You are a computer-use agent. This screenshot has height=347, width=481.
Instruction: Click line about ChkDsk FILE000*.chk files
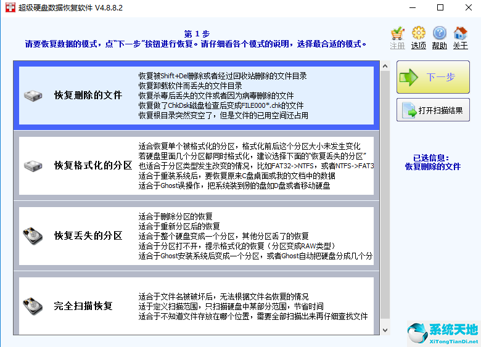(221, 105)
